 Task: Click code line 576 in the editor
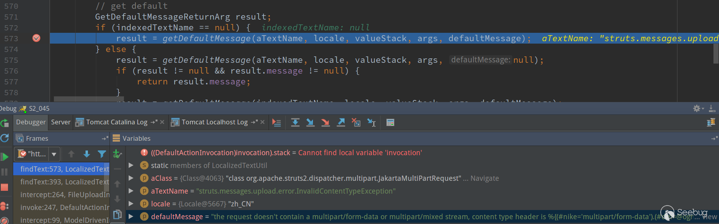pos(238,71)
